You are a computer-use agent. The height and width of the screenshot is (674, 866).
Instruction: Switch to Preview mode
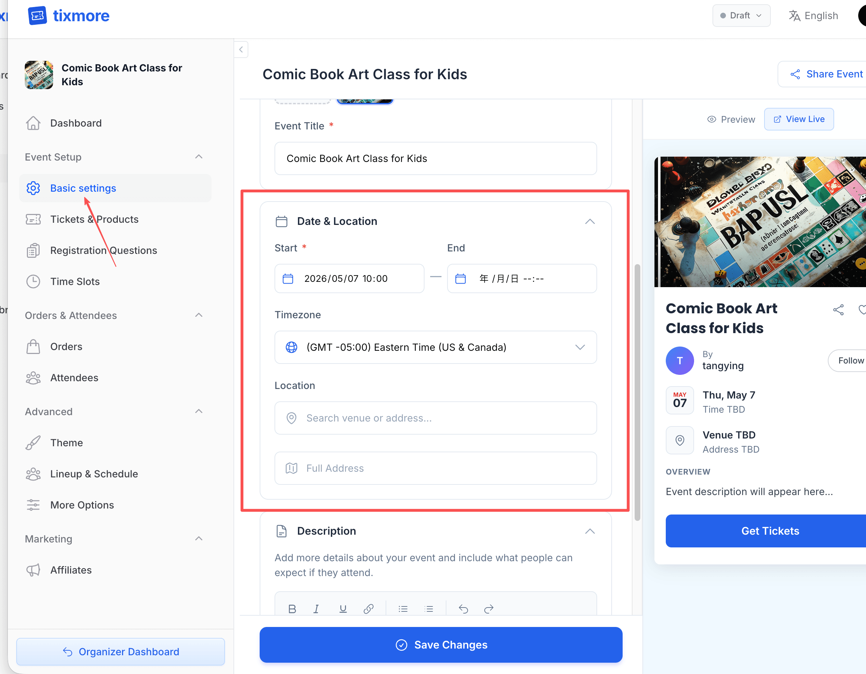coord(731,119)
